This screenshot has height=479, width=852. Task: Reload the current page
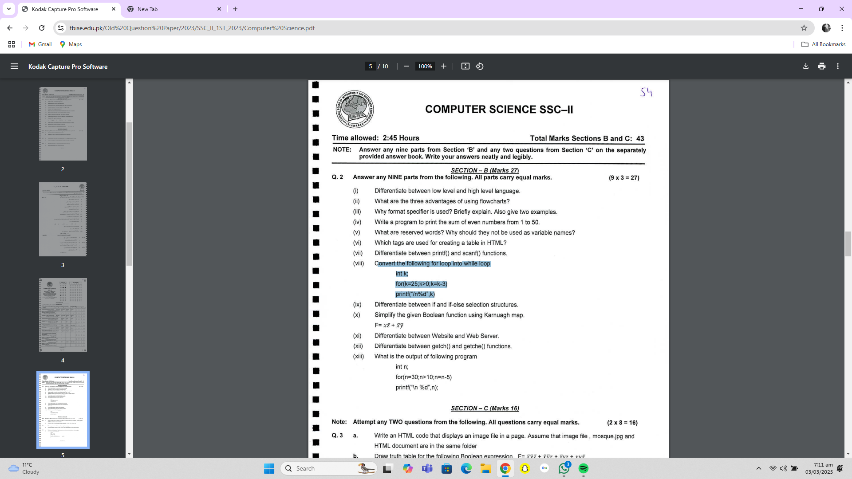click(x=42, y=28)
